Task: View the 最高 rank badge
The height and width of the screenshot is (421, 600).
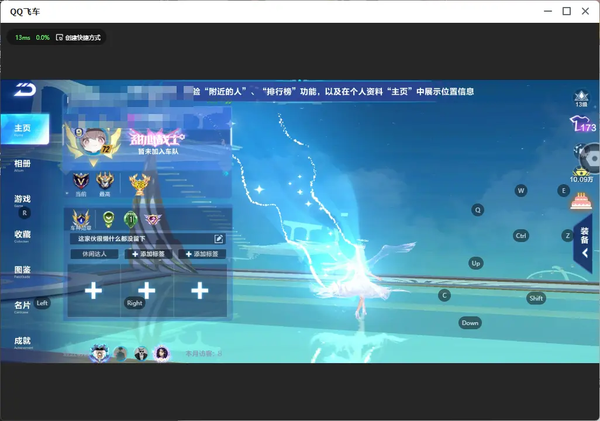Action: (x=105, y=181)
